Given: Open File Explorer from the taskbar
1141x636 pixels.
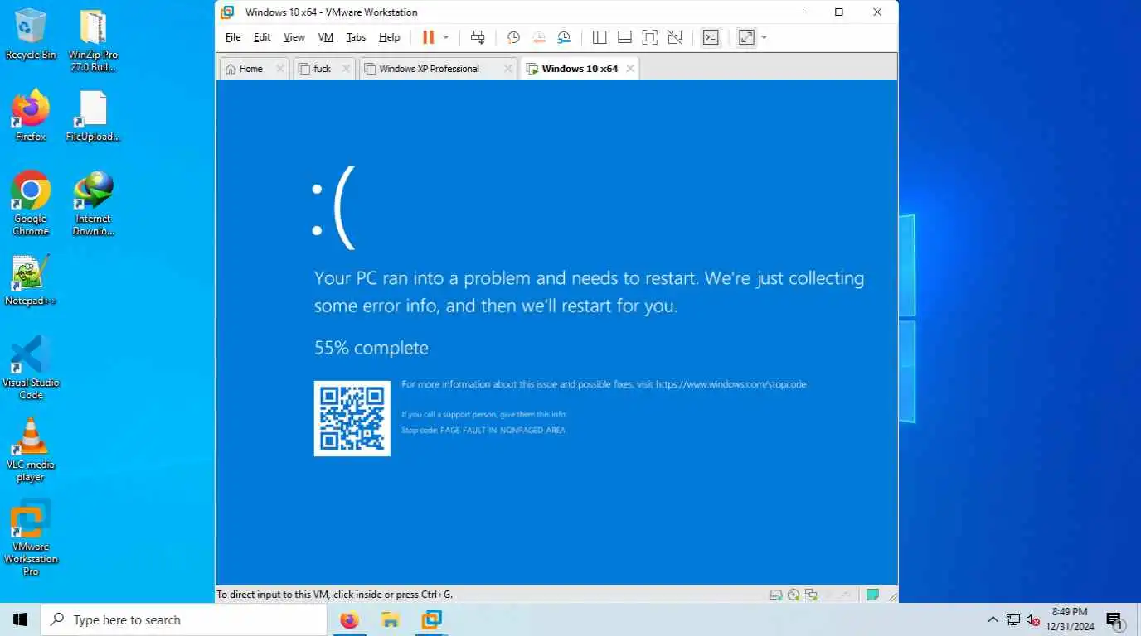Looking at the screenshot, I should (391, 619).
